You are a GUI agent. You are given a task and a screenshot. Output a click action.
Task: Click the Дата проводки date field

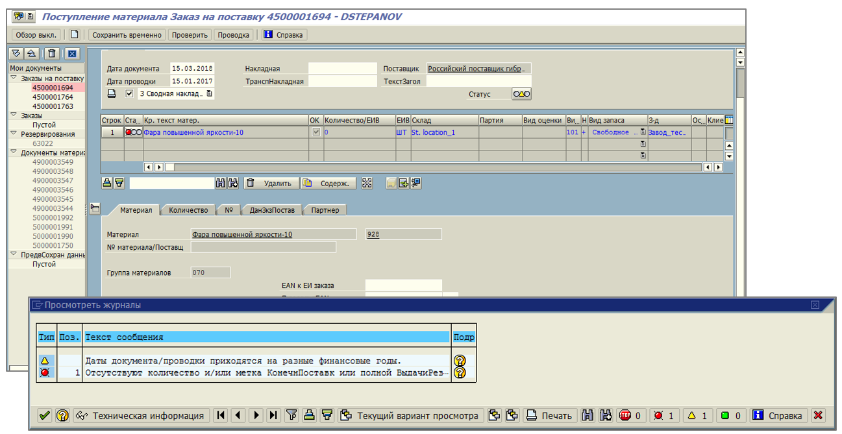coord(192,81)
